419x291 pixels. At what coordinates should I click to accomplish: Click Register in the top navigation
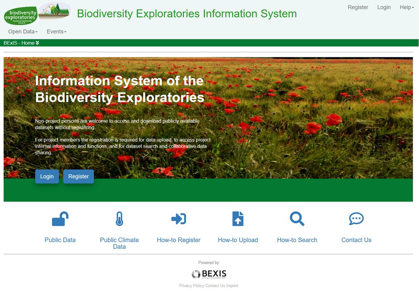(358, 7)
